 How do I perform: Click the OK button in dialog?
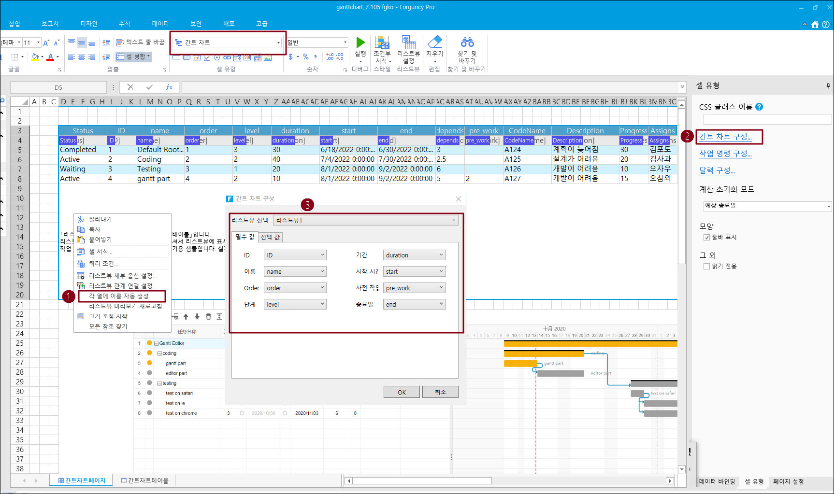(x=402, y=392)
